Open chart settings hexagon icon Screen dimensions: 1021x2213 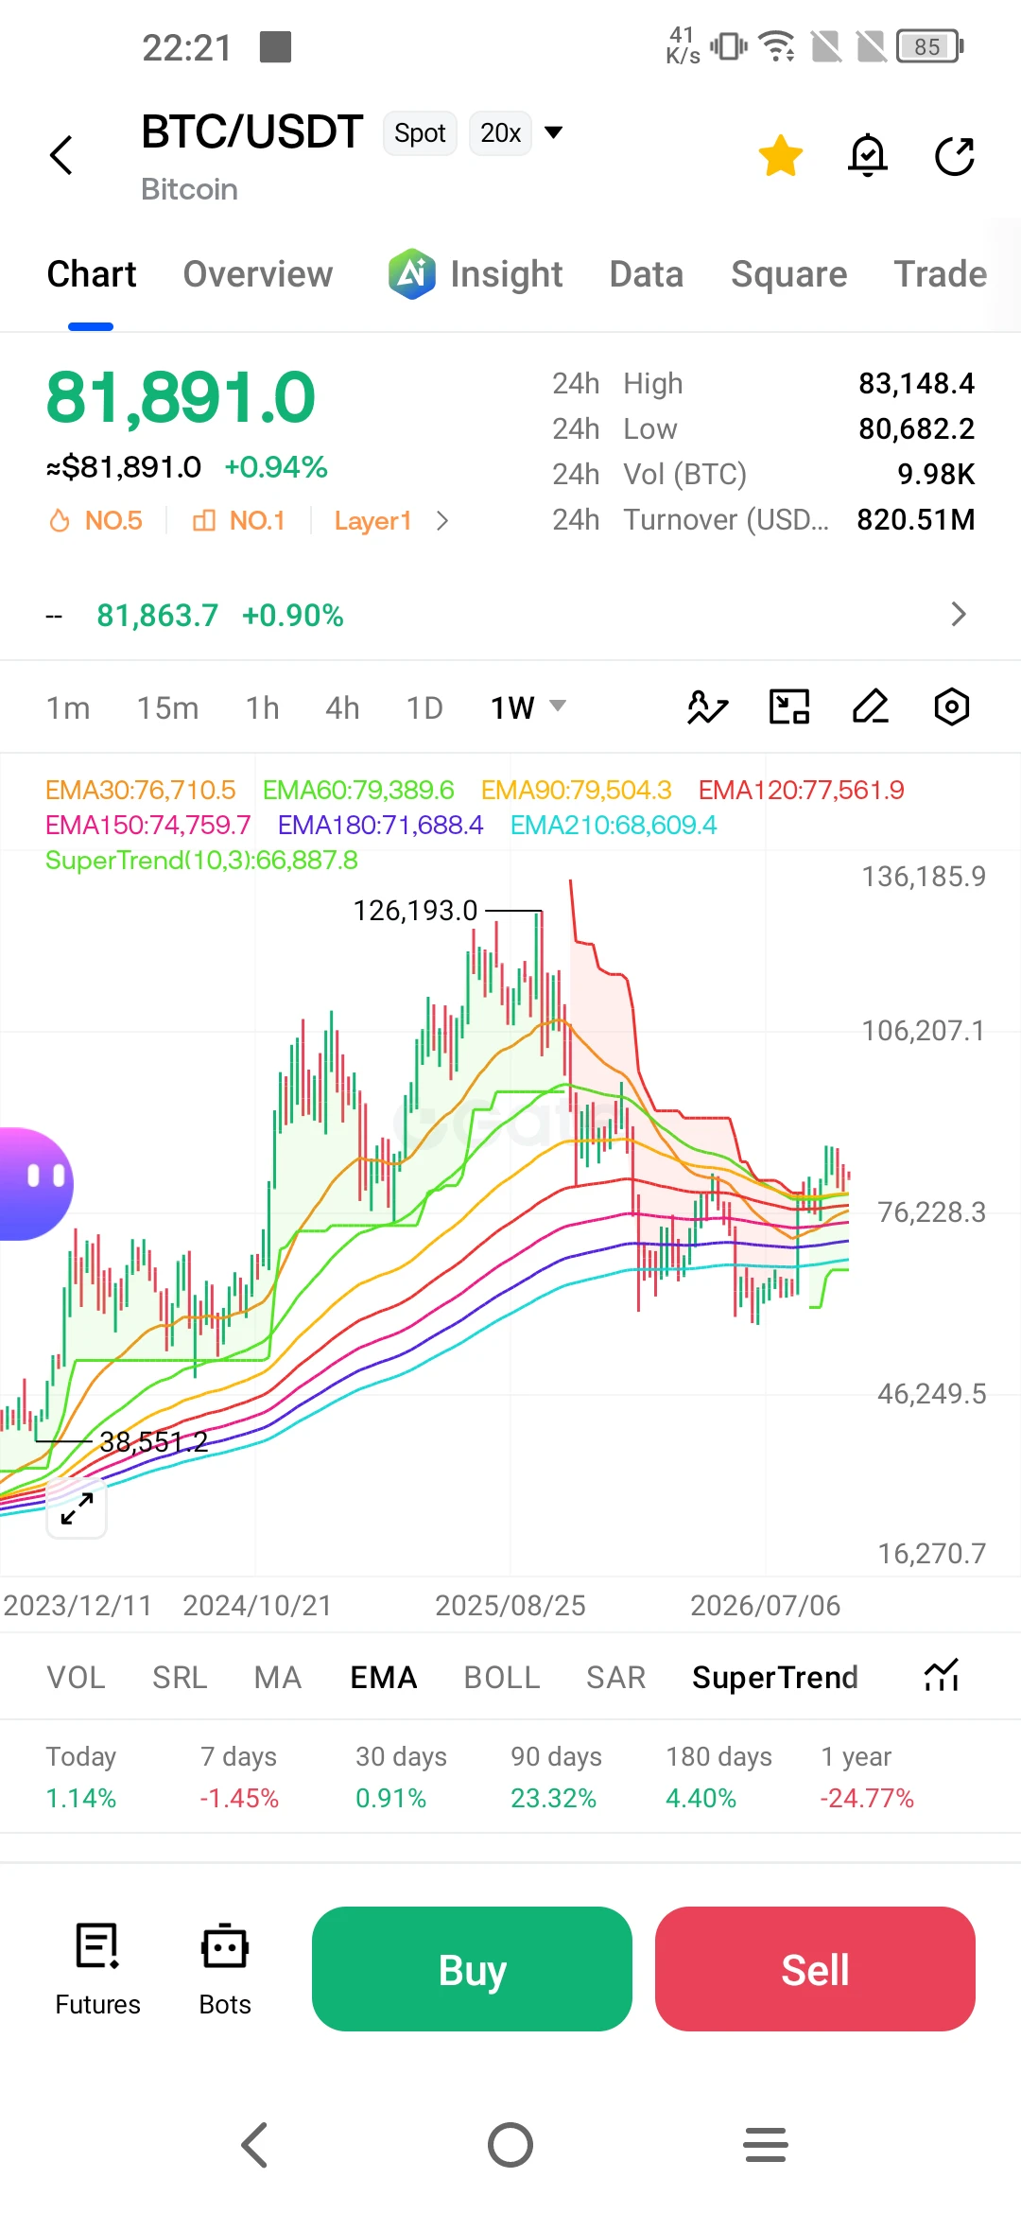click(x=952, y=707)
